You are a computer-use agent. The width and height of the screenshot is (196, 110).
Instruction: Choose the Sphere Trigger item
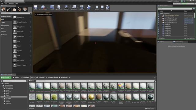22,65
